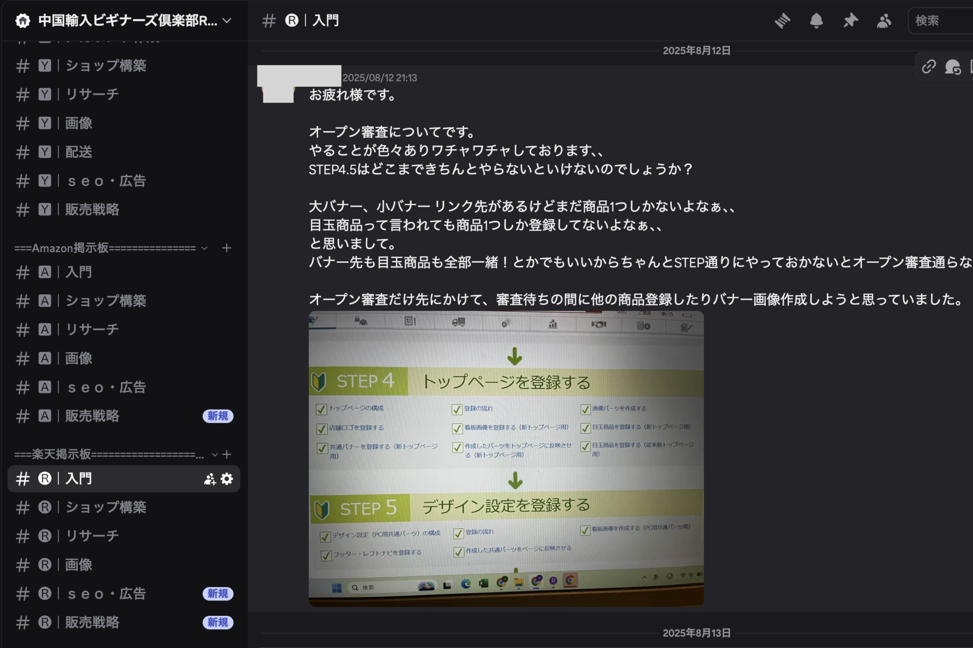Toggle the member list icon
The width and height of the screenshot is (973, 648).
[x=884, y=20]
